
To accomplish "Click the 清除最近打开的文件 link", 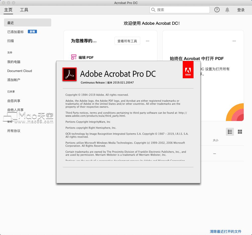I will tap(226, 232).
